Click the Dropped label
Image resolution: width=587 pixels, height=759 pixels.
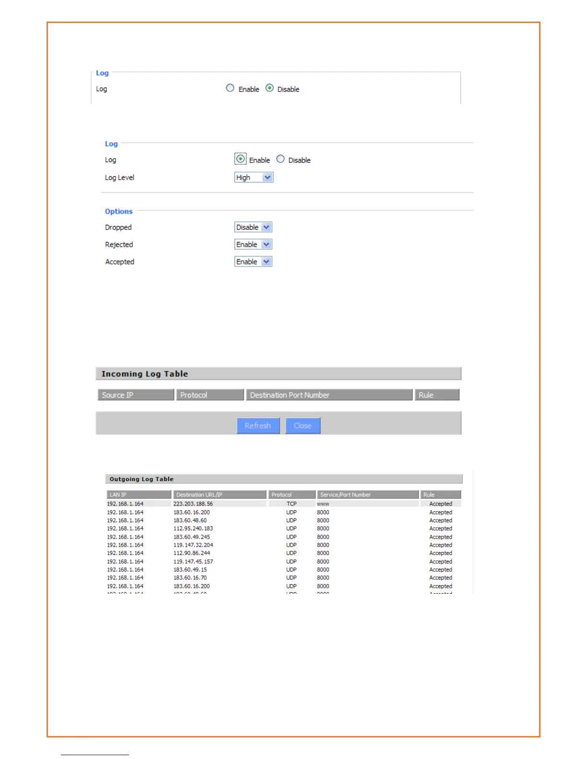(x=118, y=227)
